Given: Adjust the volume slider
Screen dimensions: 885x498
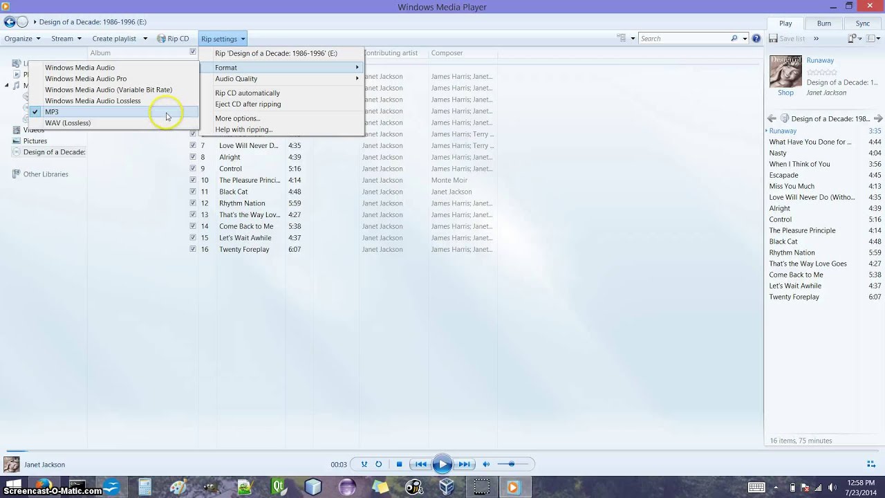Looking at the screenshot, I should (513, 464).
